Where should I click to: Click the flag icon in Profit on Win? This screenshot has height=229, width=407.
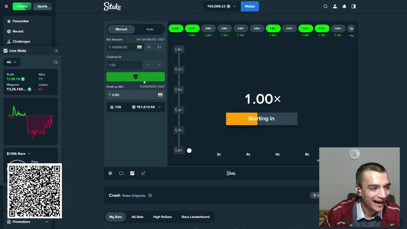[x=160, y=95]
